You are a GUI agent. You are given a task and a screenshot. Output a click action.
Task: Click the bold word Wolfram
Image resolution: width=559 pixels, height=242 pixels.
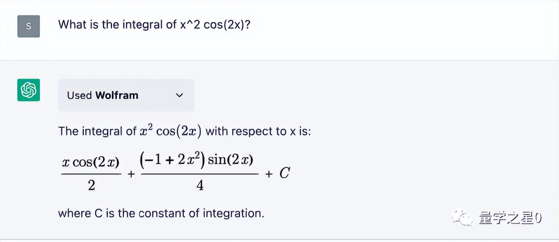[x=117, y=95]
